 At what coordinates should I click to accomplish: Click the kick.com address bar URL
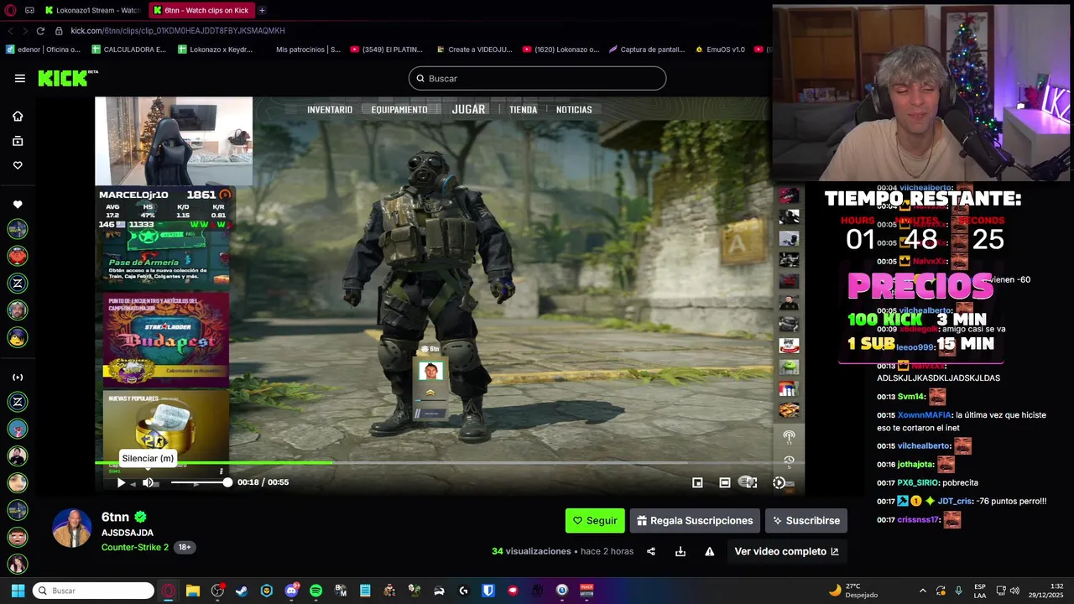tap(178, 31)
